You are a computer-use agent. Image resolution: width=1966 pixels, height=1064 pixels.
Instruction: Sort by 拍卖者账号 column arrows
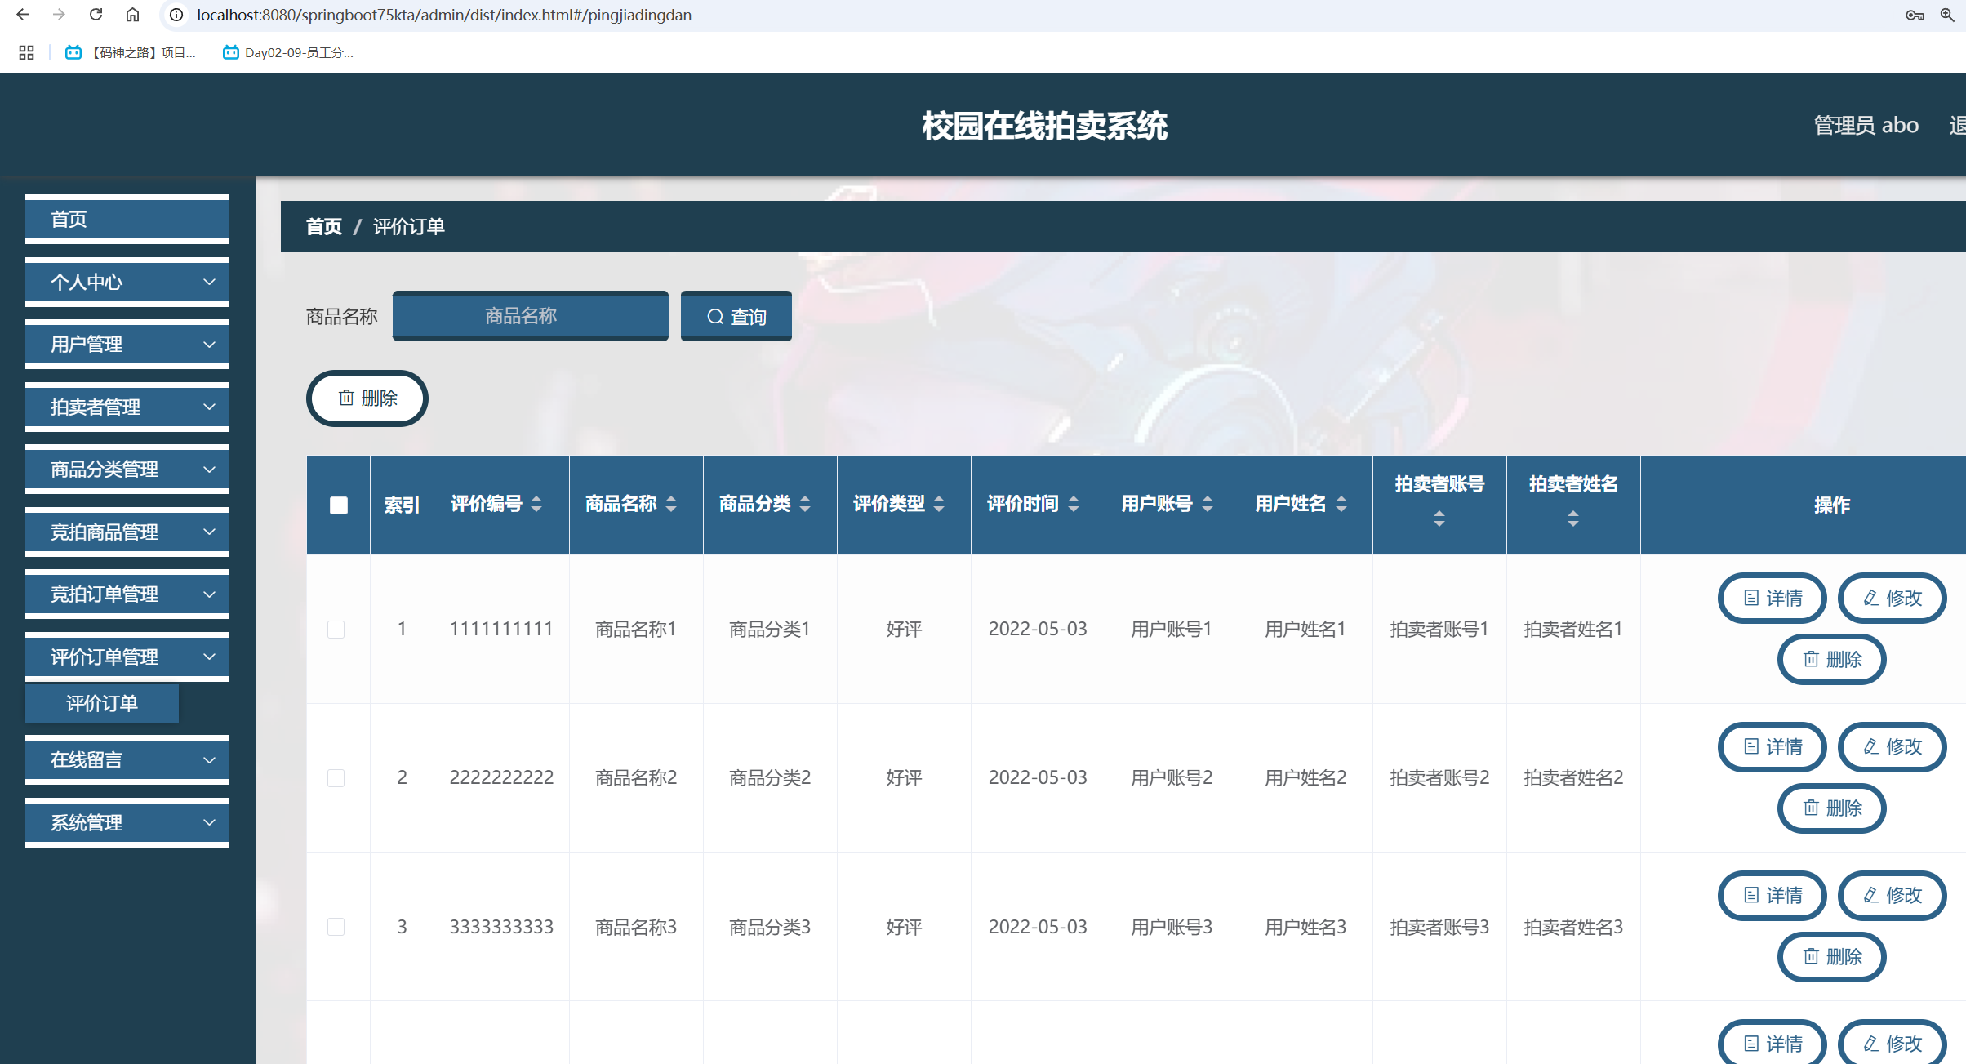(1439, 519)
